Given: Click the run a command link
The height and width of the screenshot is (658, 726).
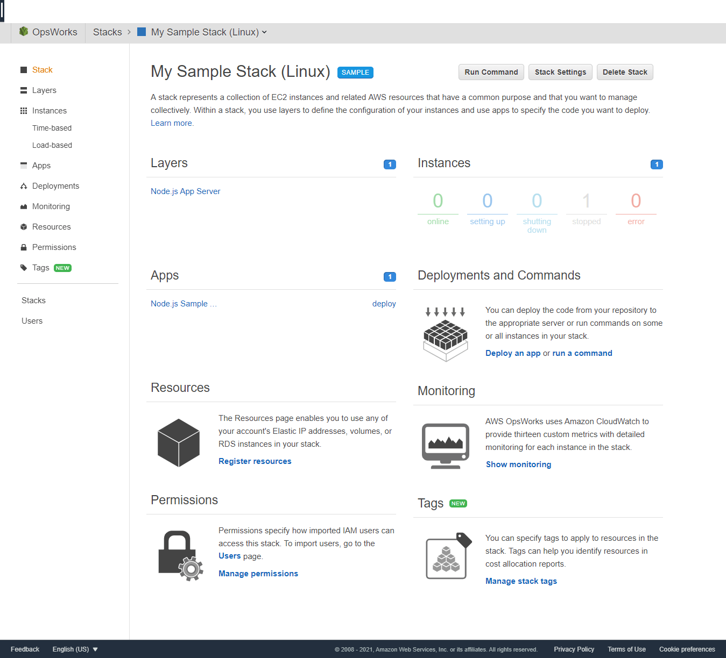Looking at the screenshot, I should 582,353.
